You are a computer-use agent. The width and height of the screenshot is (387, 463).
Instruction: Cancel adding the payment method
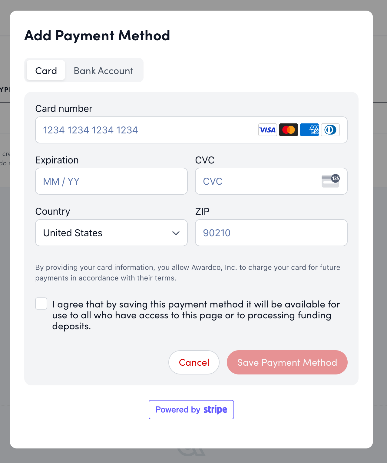[x=194, y=362]
